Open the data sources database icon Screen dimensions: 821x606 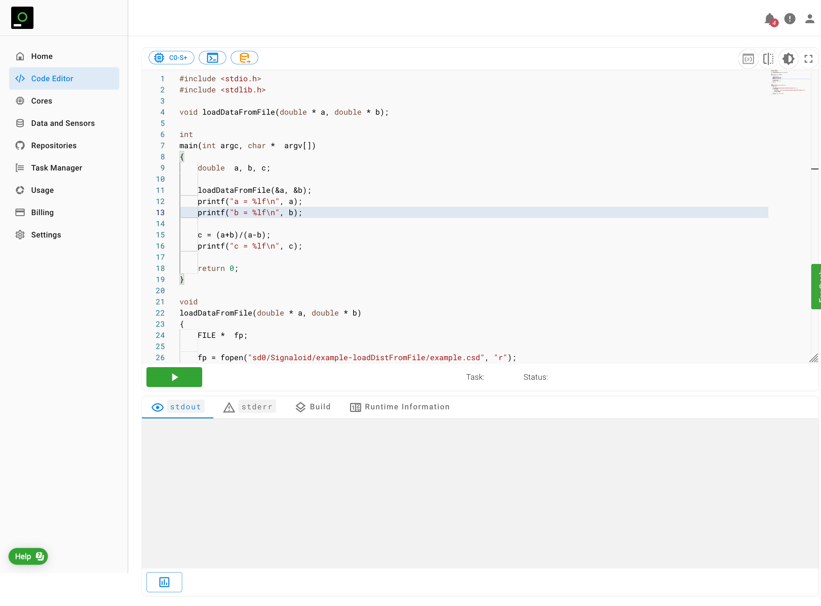coord(244,58)
